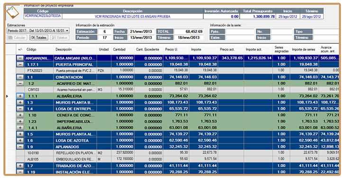Click the Ppto. series input field
The width and height of the screenshot is (344, 178).
(240, 32)
